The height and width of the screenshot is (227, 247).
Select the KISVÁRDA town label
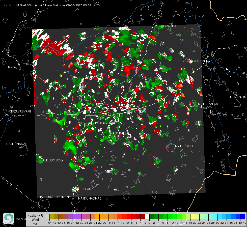tap(169, 26)
